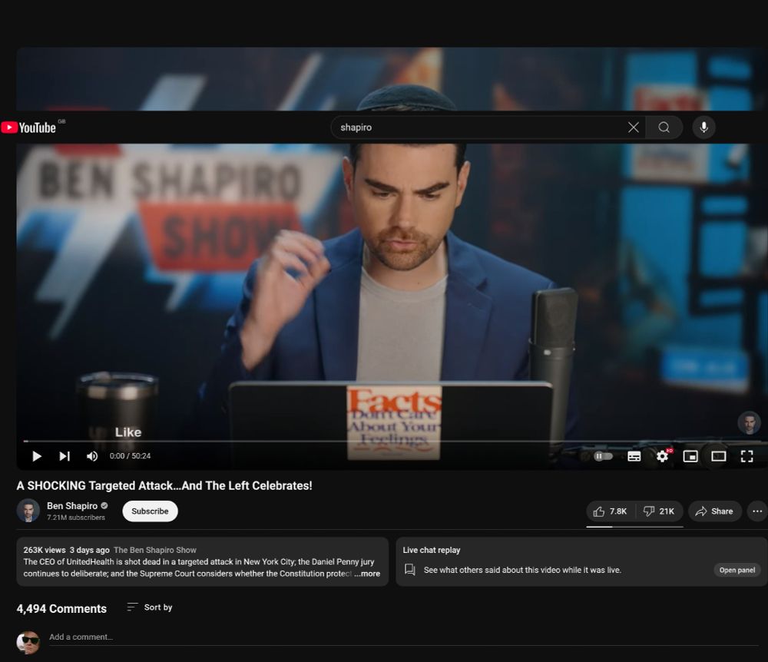This screenshot has height=662, width=768.
Task: Enter full screen mode
Action: [x=746, y=456]
